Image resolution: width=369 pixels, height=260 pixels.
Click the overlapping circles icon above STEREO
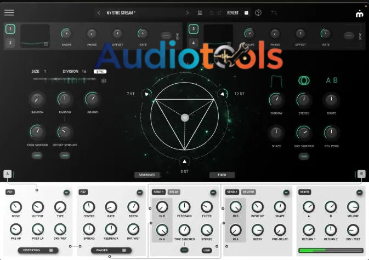tap(304, 80)
